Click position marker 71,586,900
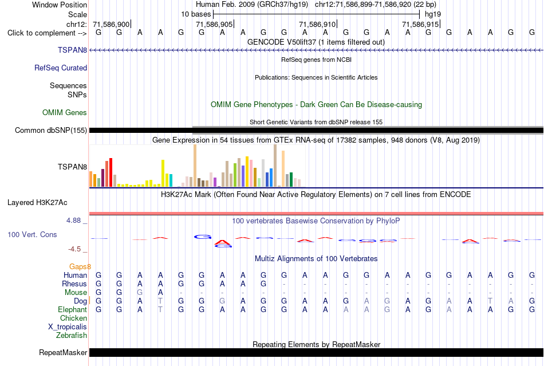Viewport: 544px width, 366px height. point(111,24)
